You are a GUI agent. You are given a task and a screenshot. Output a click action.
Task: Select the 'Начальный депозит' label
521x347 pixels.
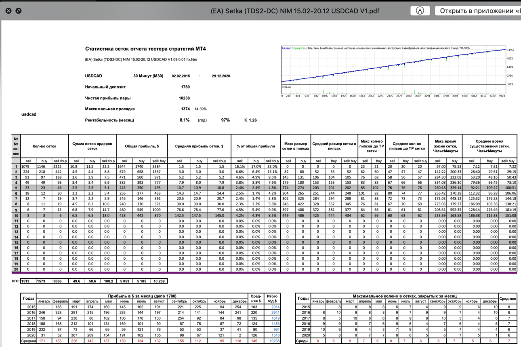tap(105, 87)
